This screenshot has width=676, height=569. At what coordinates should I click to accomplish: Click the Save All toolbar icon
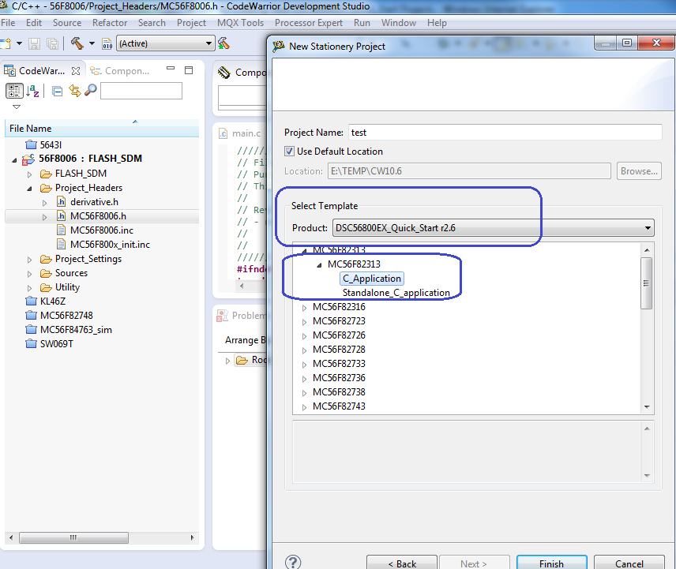[53, 43]
